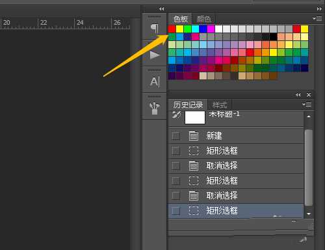Open the Actions panel play icon
Image resolution: width=325 pixels, height=250 pixels.
155,55
